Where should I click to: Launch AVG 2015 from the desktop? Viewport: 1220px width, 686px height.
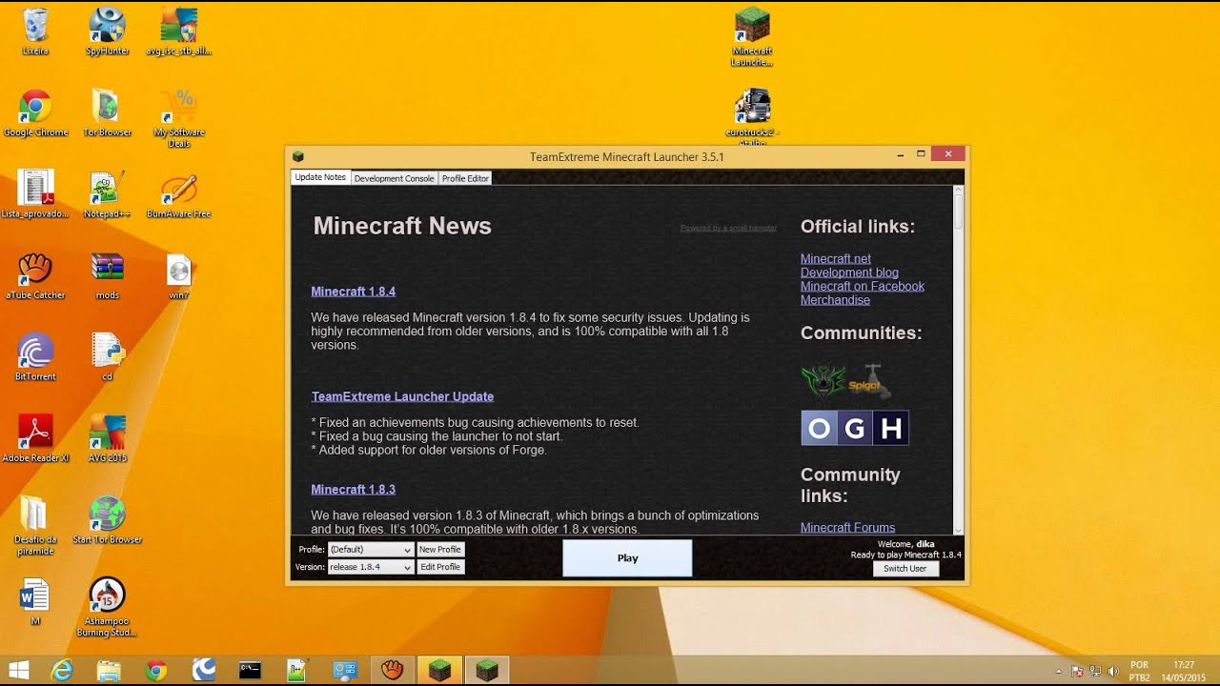[x=107, y=438]
